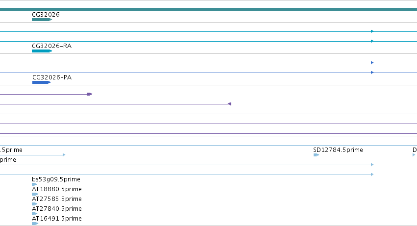
Task: Select the AT16491.5prime EST label
Action: (x=57, y=219)
